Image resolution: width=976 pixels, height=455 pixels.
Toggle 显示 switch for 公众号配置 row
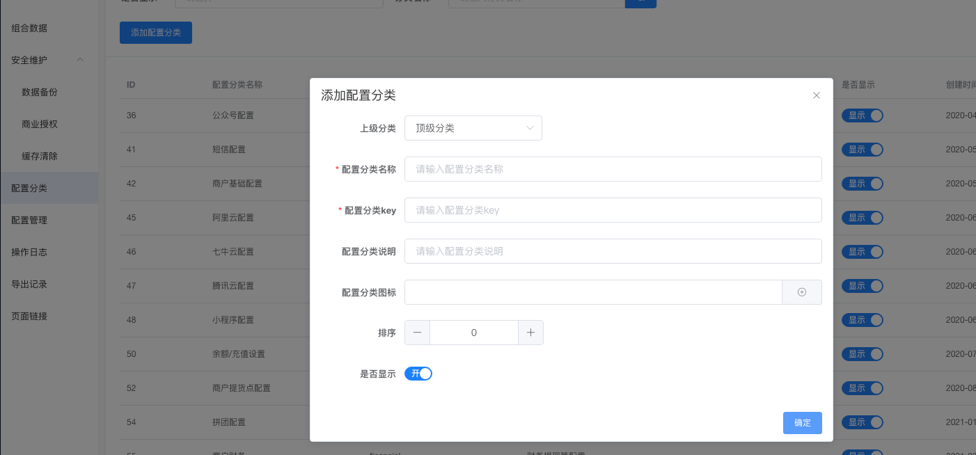(862, 115)
